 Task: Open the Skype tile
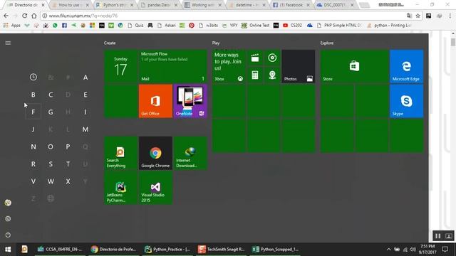(x=406, y=101)
